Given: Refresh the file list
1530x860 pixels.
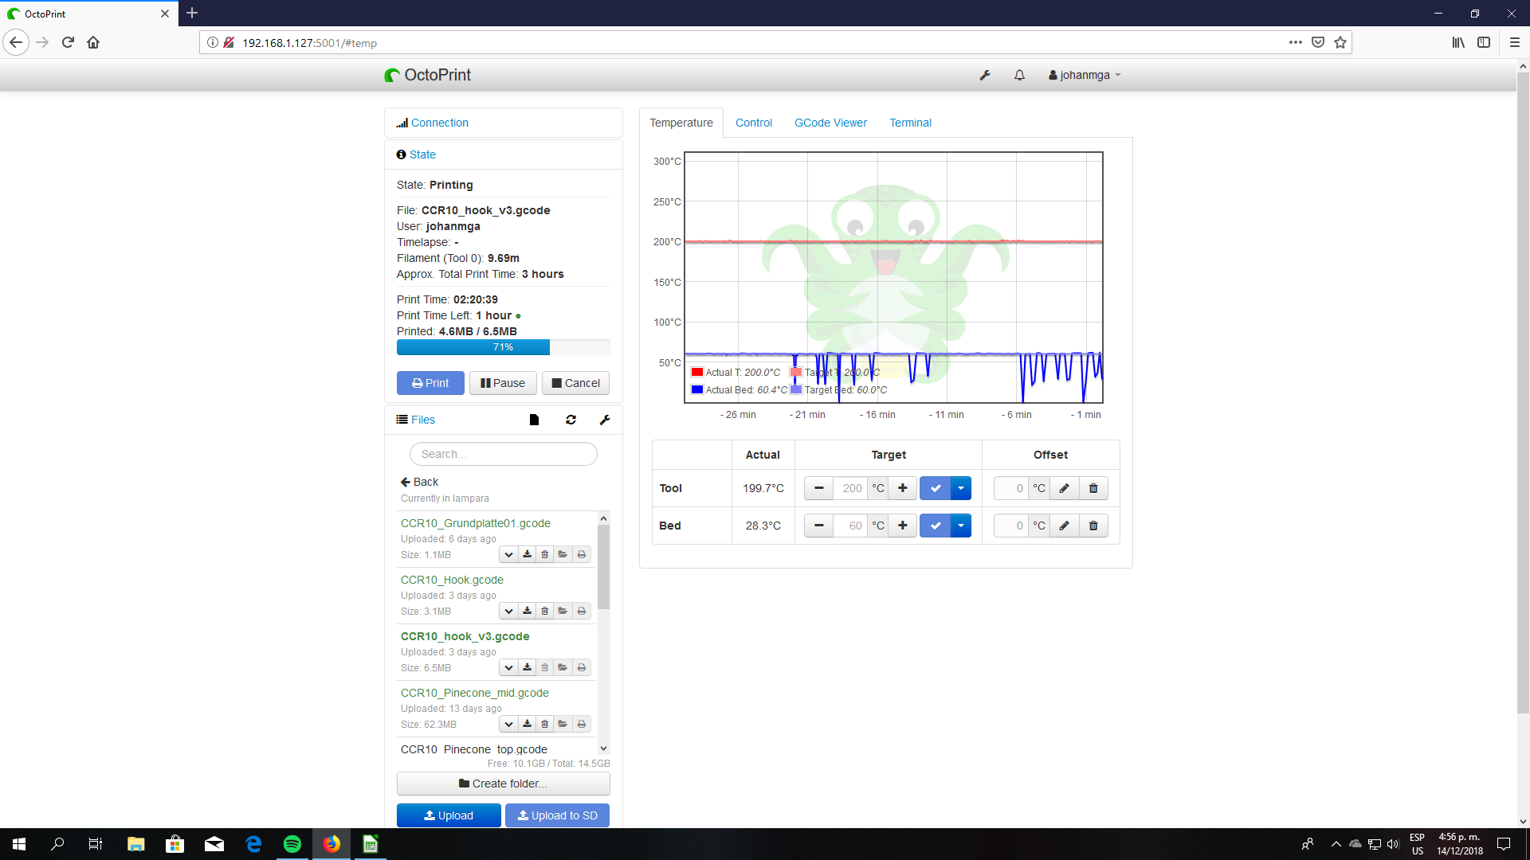Looking at the screenshot, I should click(x=571, y=420).
